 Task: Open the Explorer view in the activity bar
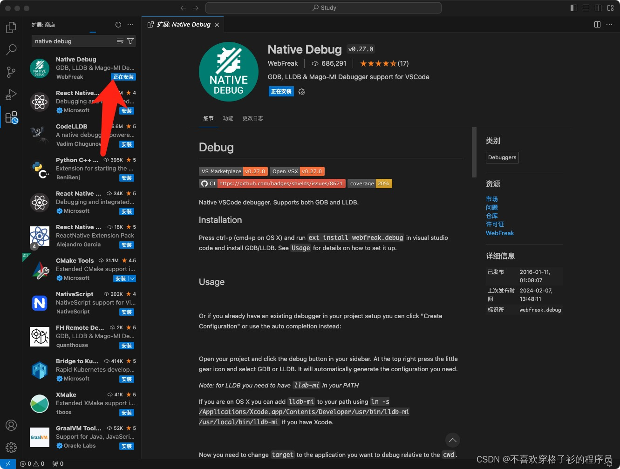[10, 27]
